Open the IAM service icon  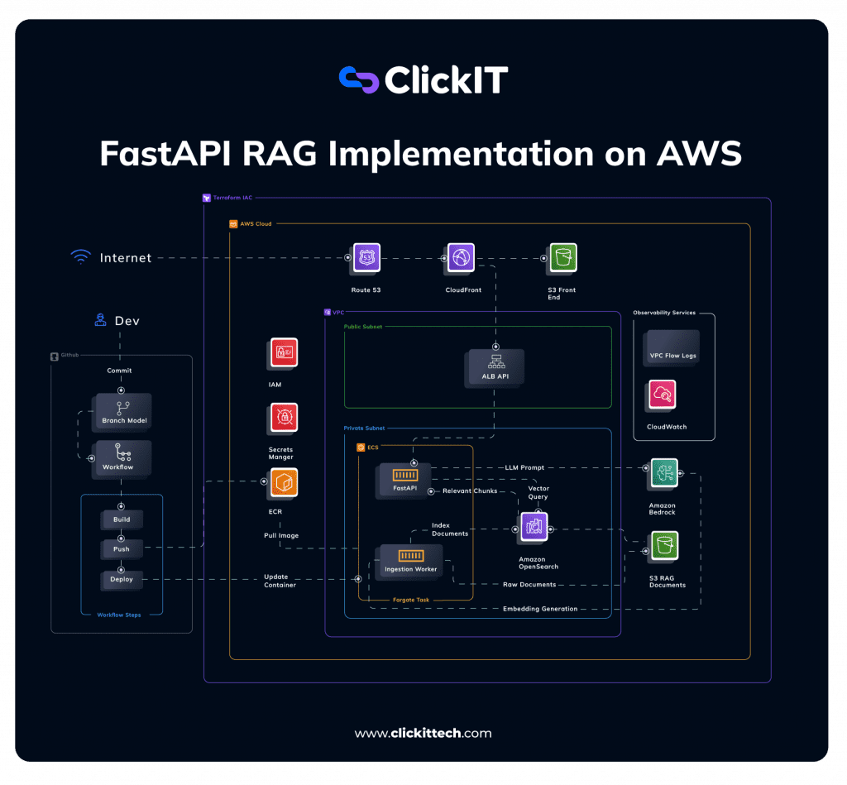pyautogui.click(x=282, y=352)
